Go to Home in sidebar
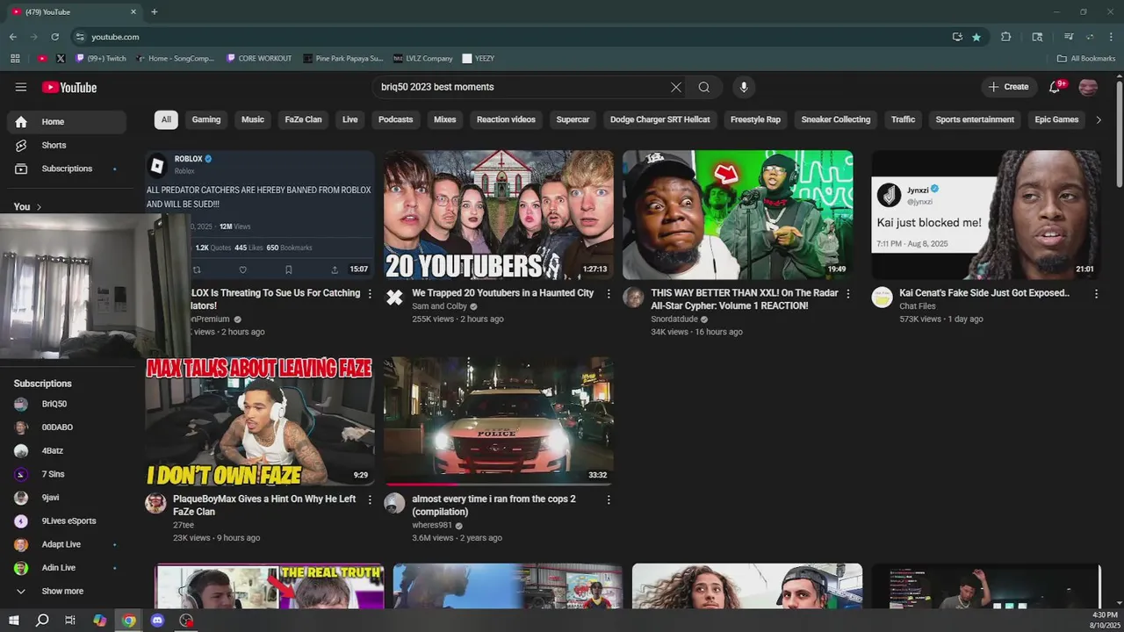This screenshot has height=632, width=1124. click(67, 122)
